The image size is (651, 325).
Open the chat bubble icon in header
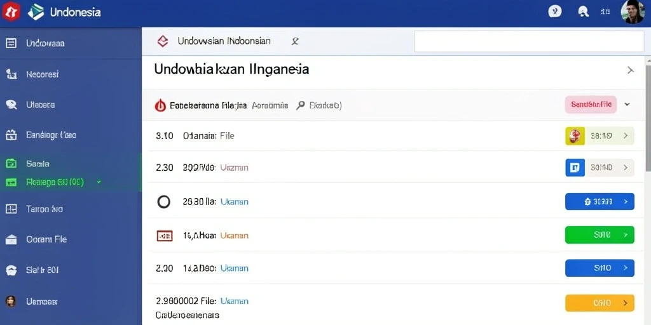coord(555,11)
